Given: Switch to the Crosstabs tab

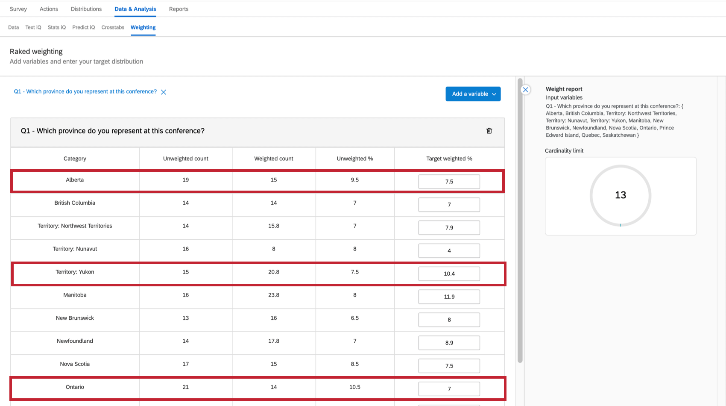Looking at the screenshot, I should coord(112,27).
